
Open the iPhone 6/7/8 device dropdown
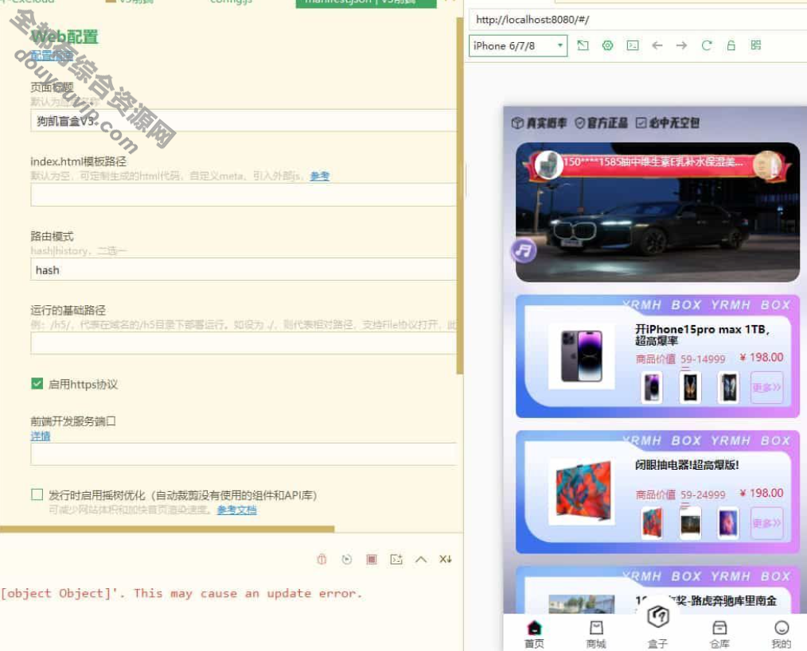(x=518, y=46)
